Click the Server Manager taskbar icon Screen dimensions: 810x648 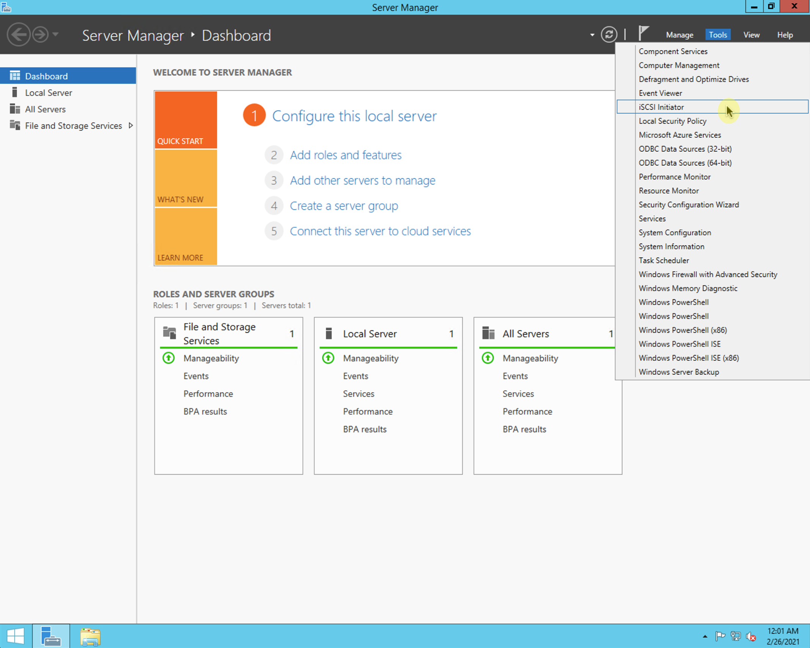[x=51, y=636]
